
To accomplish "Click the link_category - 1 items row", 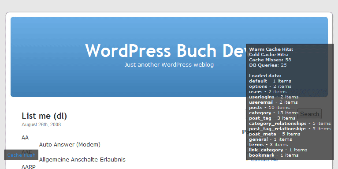I will point(279,150).
